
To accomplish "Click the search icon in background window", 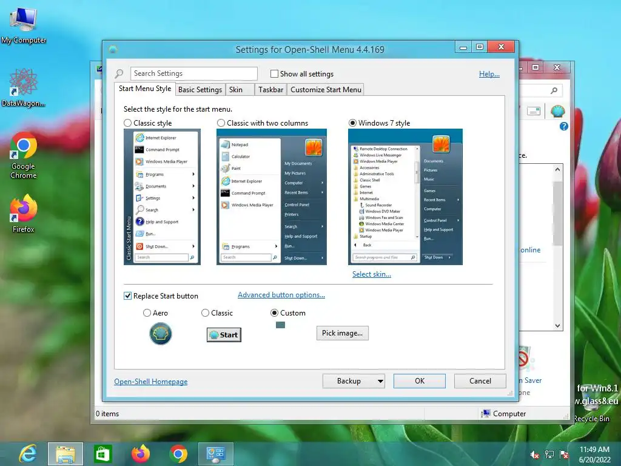I will point(554,91).
